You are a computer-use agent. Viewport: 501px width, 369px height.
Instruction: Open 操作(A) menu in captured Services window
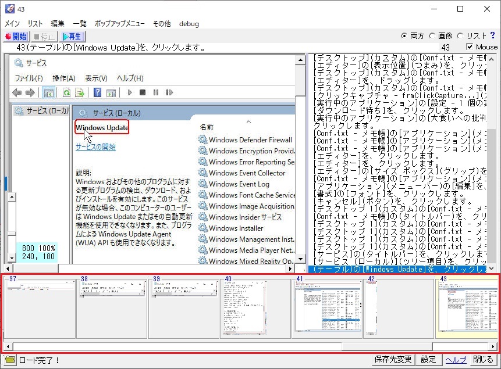click(x=64, y=78)
